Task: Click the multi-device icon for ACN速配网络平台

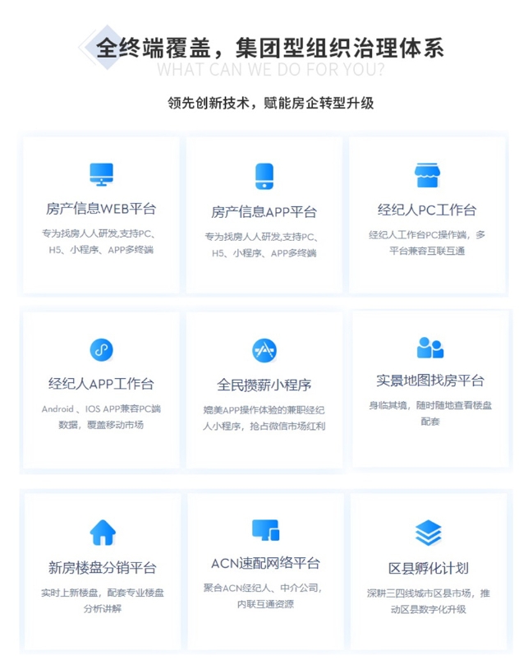Action: 265,530
